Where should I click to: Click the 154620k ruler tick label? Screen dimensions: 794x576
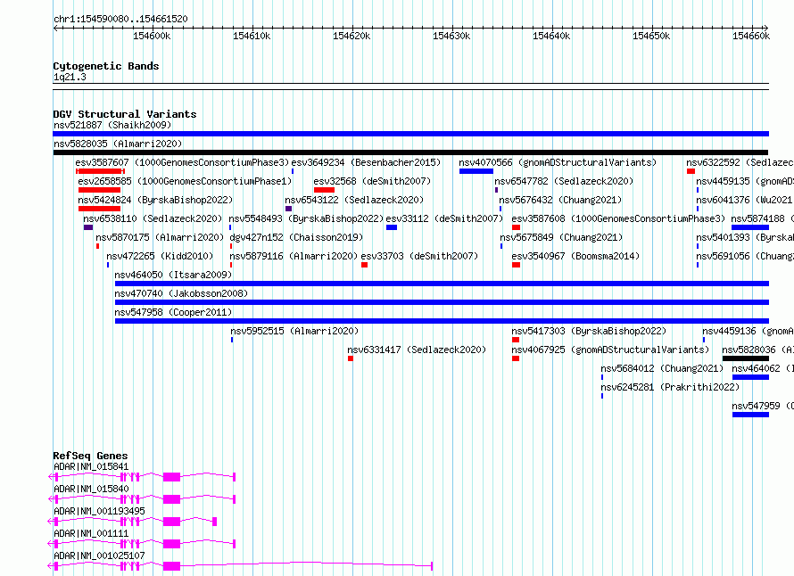352,36
